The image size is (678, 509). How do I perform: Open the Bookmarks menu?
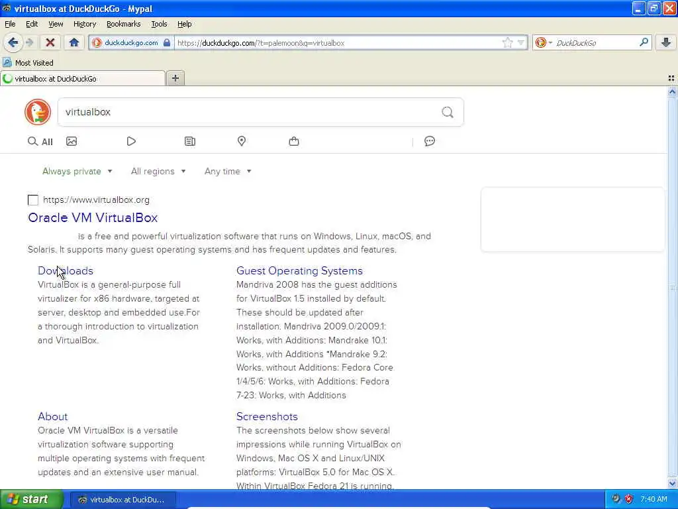coord(123,24)
